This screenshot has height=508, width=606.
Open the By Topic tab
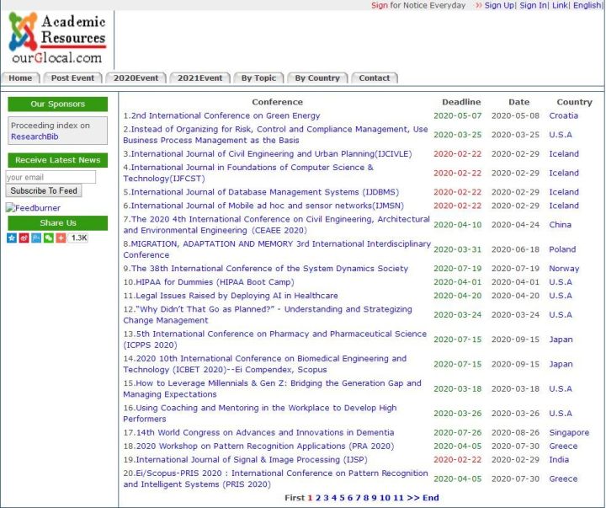click(258, 78)
